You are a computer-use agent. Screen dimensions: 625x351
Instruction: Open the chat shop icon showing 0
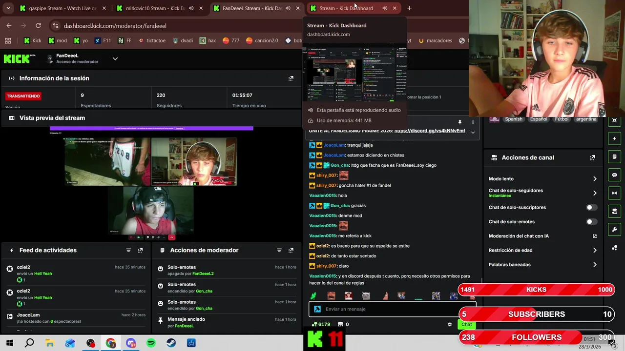click(x=343, y=324)
